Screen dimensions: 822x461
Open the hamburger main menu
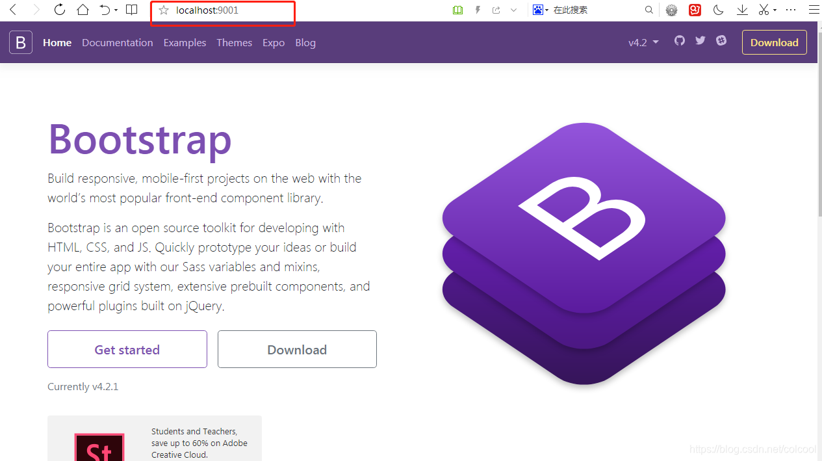813,10
